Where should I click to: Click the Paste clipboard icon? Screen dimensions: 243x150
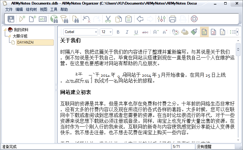[129, 19]
